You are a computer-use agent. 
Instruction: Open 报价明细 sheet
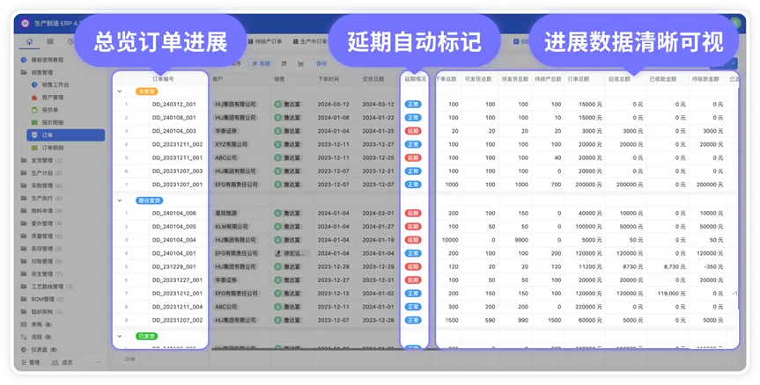click(x=52, y=122)
